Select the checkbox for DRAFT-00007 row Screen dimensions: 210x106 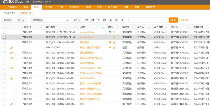(x=4, y=48)
